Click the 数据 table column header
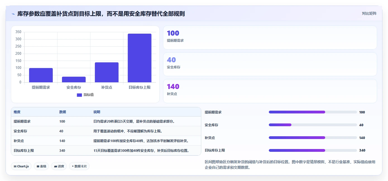This screenshot has width=388, height=181. (x=63, y=112)
